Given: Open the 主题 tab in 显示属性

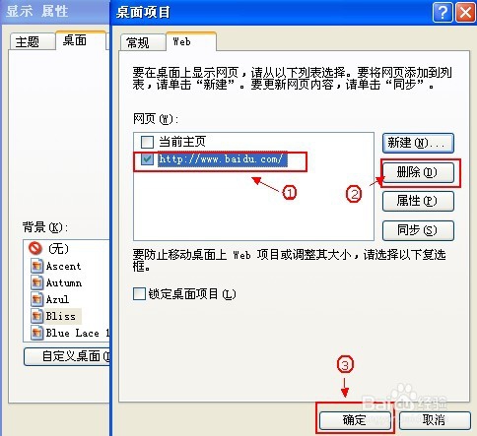Looking at the screenshot, I should [32, 41].
